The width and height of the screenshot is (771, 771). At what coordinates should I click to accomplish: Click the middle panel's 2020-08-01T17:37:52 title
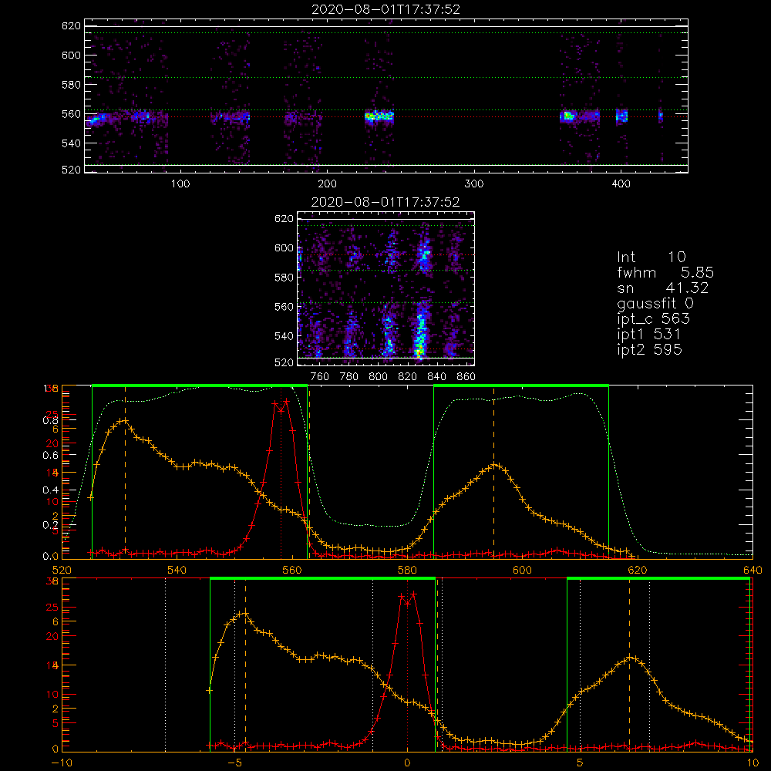pos(385,202)
